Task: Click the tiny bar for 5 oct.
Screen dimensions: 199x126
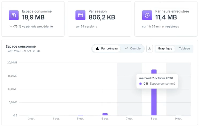Action: pos(80,115)
